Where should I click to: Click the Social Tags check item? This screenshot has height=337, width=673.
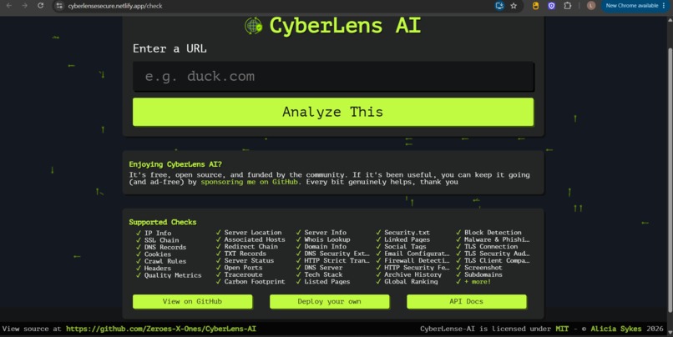pyautogui.click(x=405, y=247)
